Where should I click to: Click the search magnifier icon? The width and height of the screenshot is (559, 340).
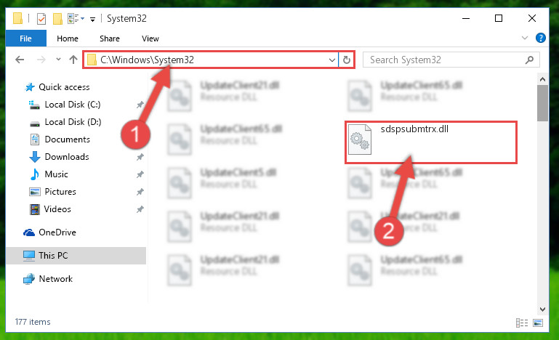coord(529,60)
